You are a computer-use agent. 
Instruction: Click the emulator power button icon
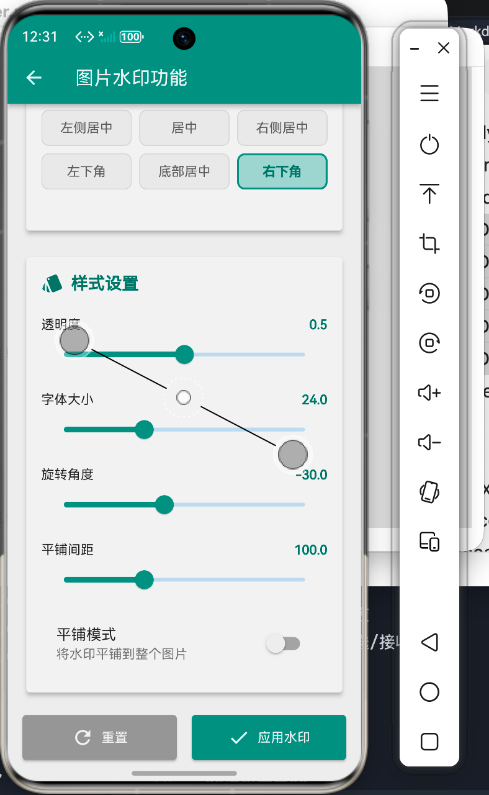[x=429, y=145]
